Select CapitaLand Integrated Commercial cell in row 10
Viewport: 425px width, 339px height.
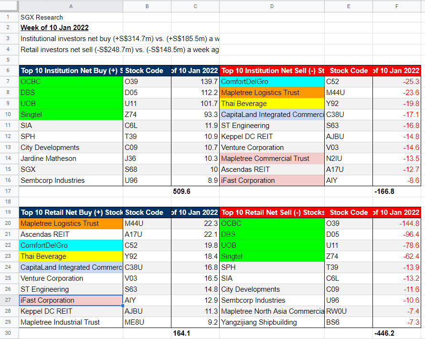click(272, 115)
